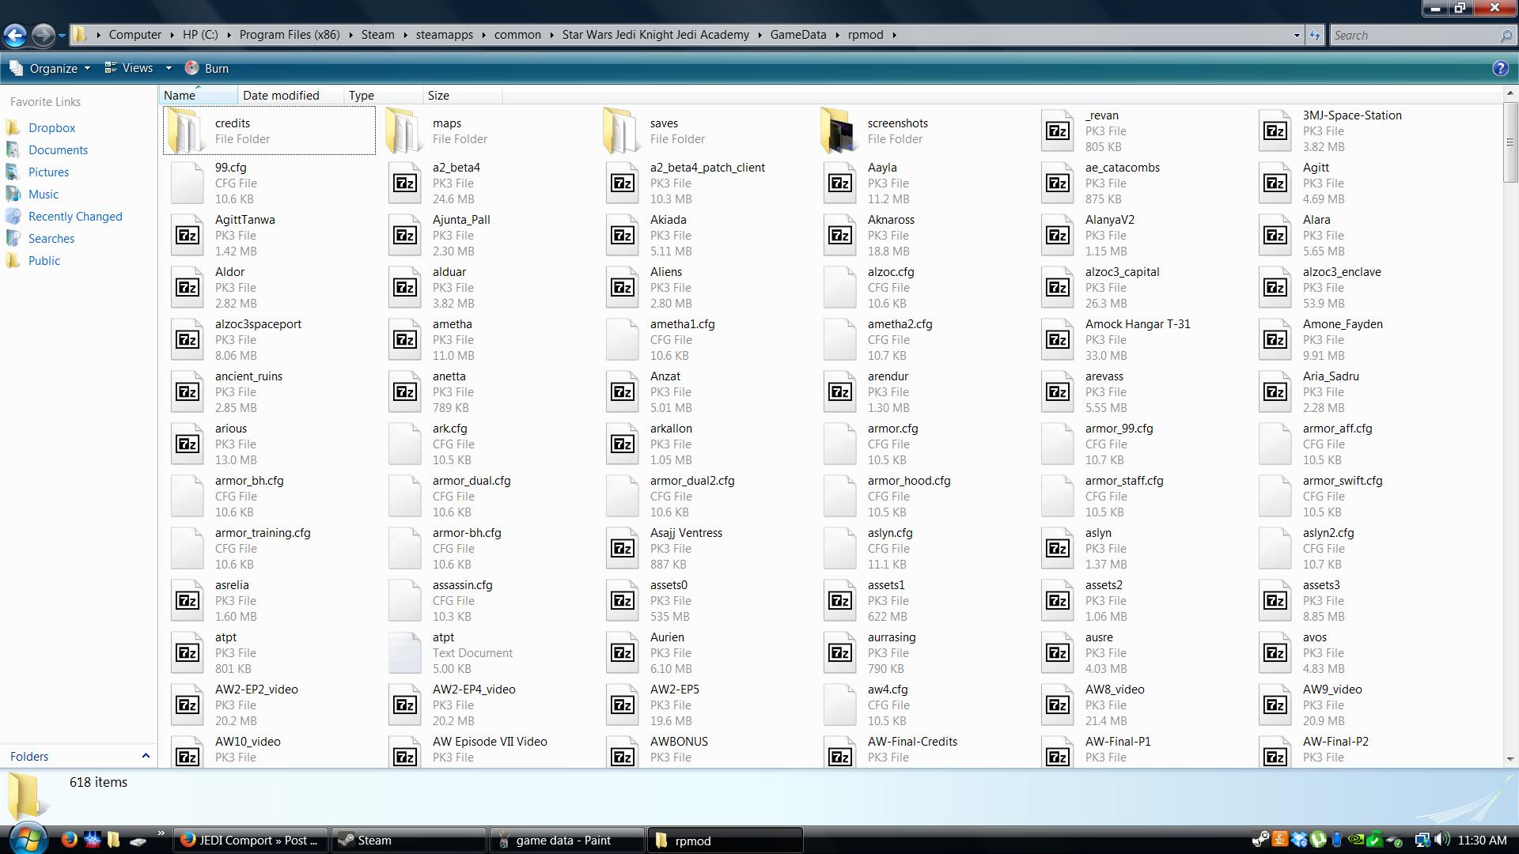Image resolution: width=1519 pixels, height=854 pixels.
Task: Select the screenshots folder icon
Action: [x=839, y=130]
